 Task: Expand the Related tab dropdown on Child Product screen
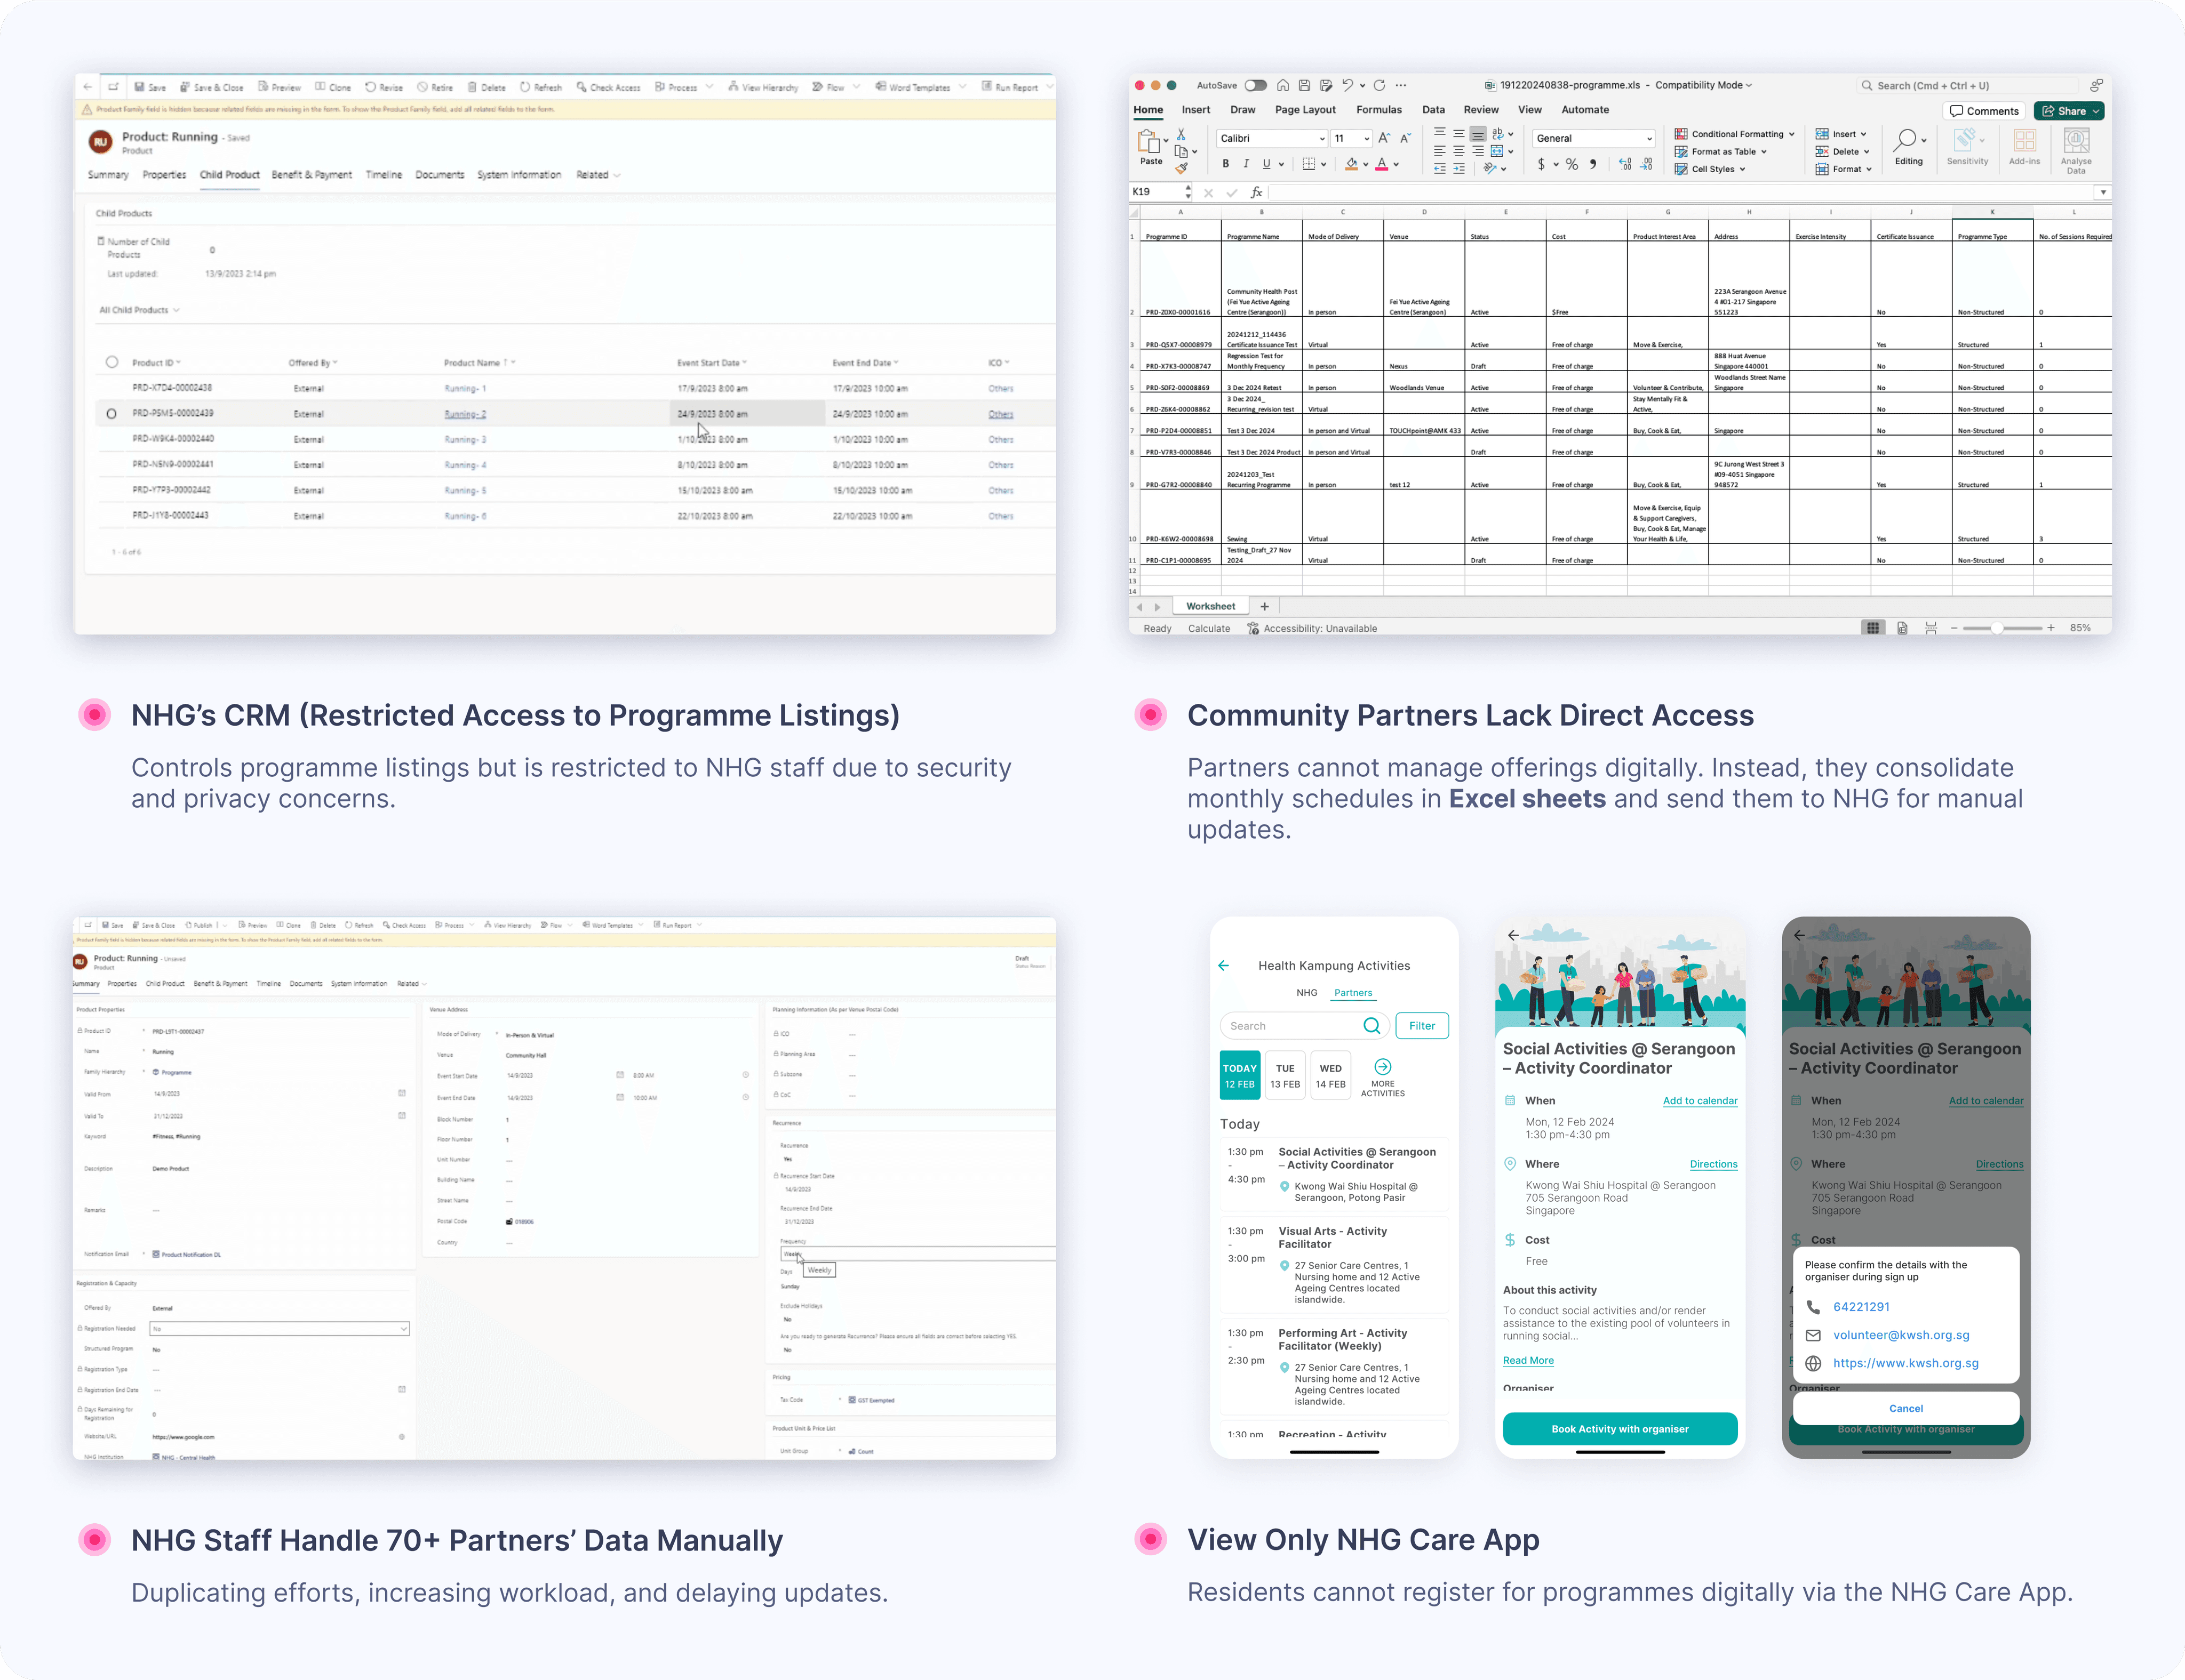599,175
